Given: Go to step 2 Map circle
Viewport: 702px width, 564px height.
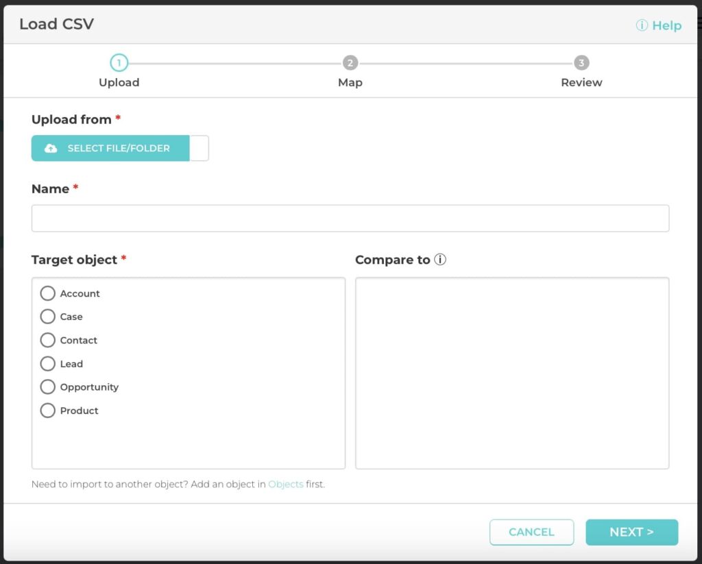Looking at the screenshot, I should click(x=350, y=64).
